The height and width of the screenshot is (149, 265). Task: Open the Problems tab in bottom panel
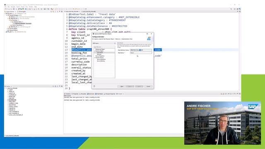coord(67,94)
